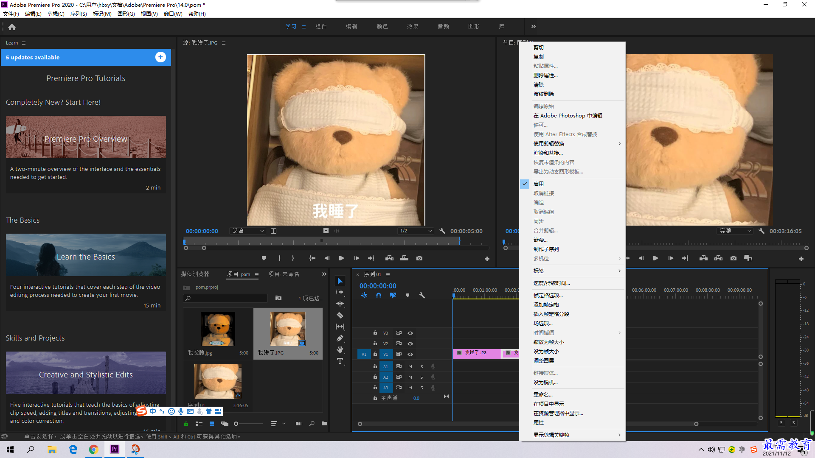This screenshot has width=815, height=458.
Task: Open Source monitor resolution dropdown 1/2
Action: click(x=416, y=231)
